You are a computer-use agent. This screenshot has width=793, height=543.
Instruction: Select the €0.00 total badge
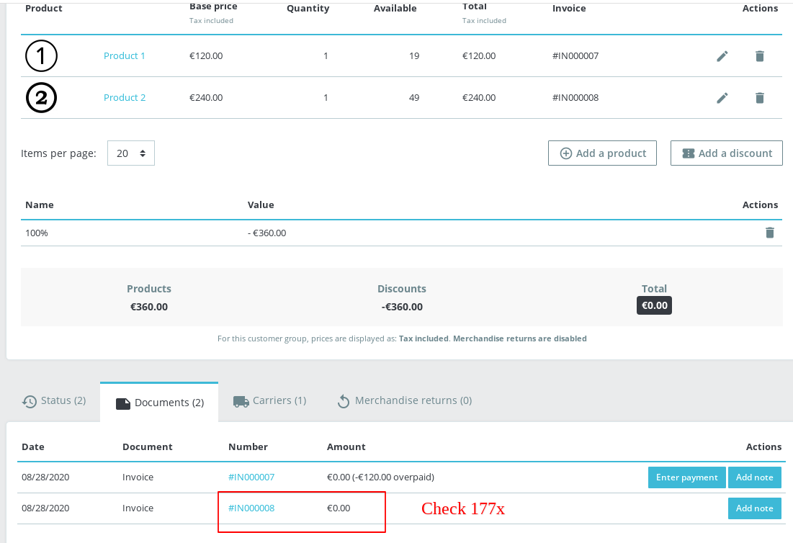(x=654, y=305)
